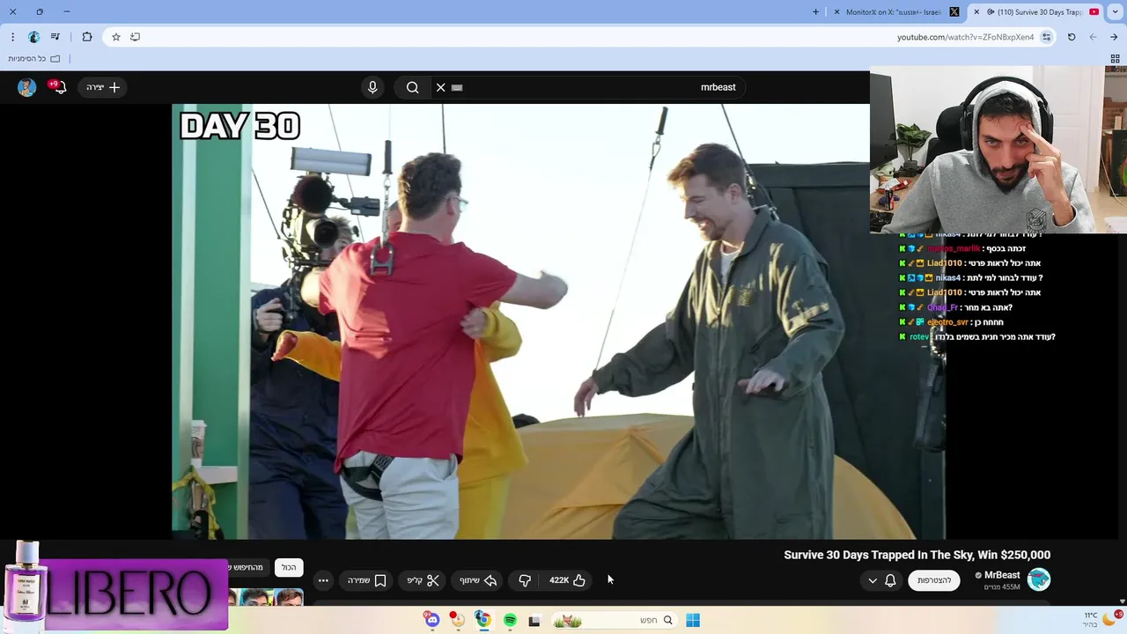This screenshot has height=634, width=1127.
Task: Expand subscription notification dropdown arrow
Action: tap(873, 580)
